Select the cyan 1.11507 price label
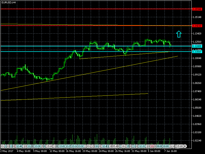205x154 pixels. 197,52
